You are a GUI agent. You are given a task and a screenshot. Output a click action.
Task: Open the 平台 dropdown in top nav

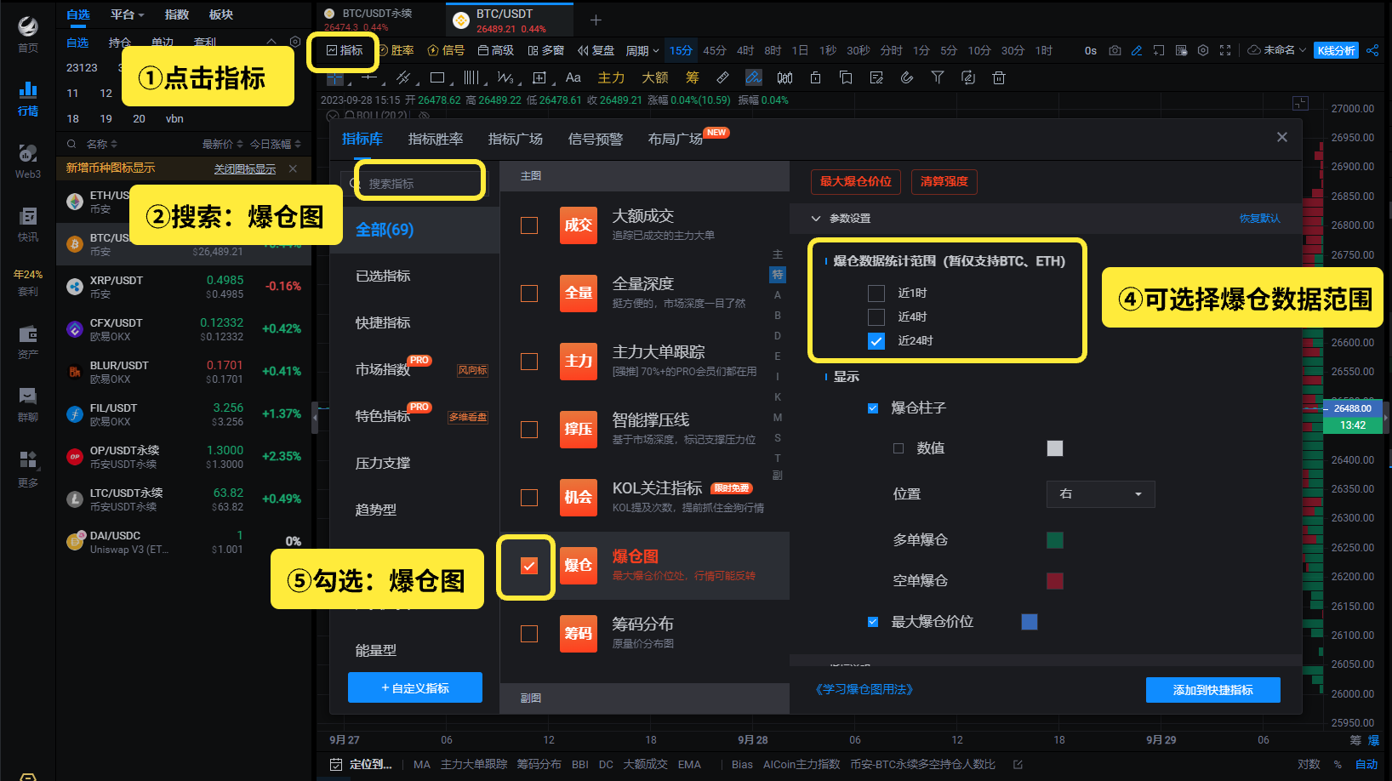[x=128, y=14]
